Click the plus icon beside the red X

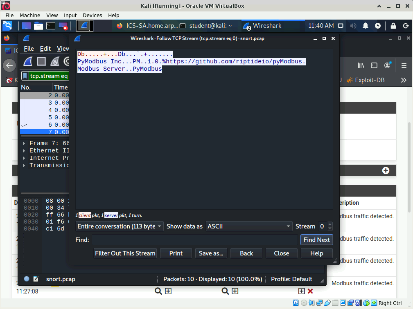click(302, 291)
